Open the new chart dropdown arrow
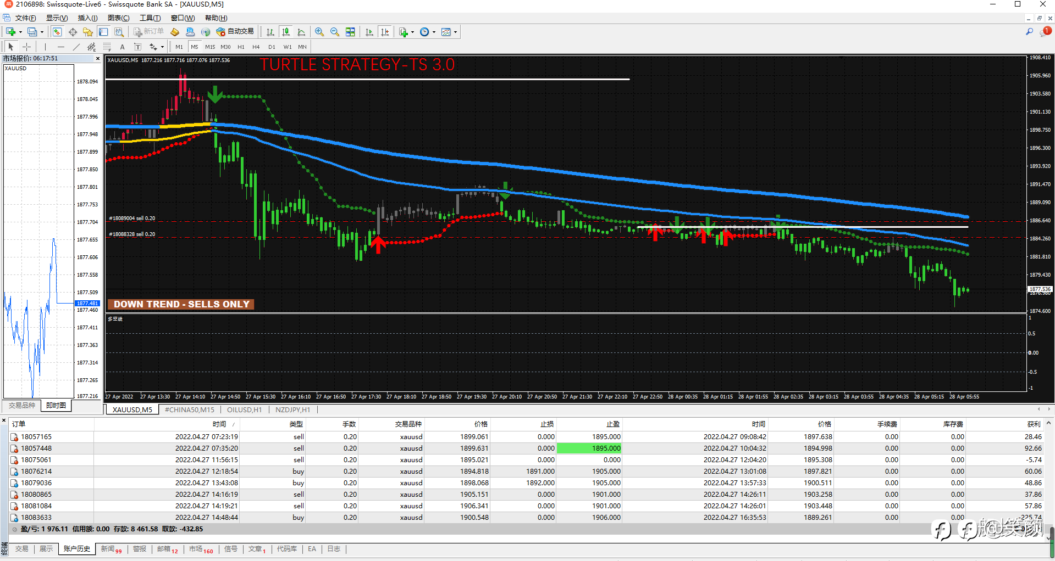Viewport: 1055px width, 561px height. [x=20, y=32]
